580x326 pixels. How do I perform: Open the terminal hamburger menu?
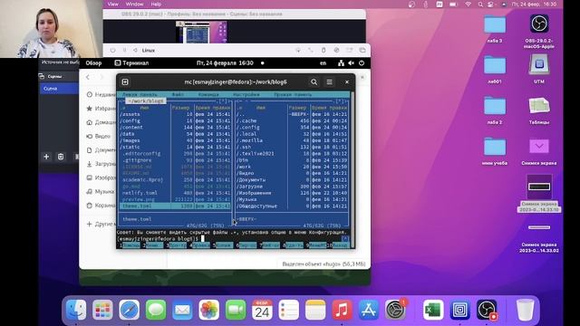[329, 82]
